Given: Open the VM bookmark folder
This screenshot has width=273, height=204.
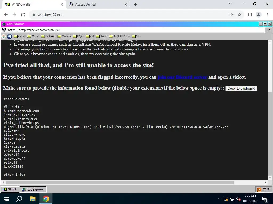Looking at the screenshot, I should (136, 36).
